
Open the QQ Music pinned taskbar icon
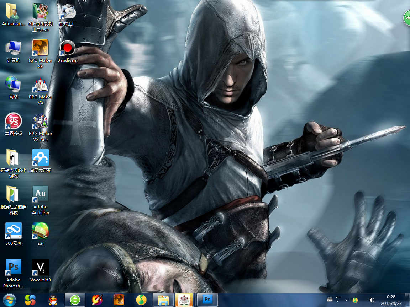(x=141, y=300)
